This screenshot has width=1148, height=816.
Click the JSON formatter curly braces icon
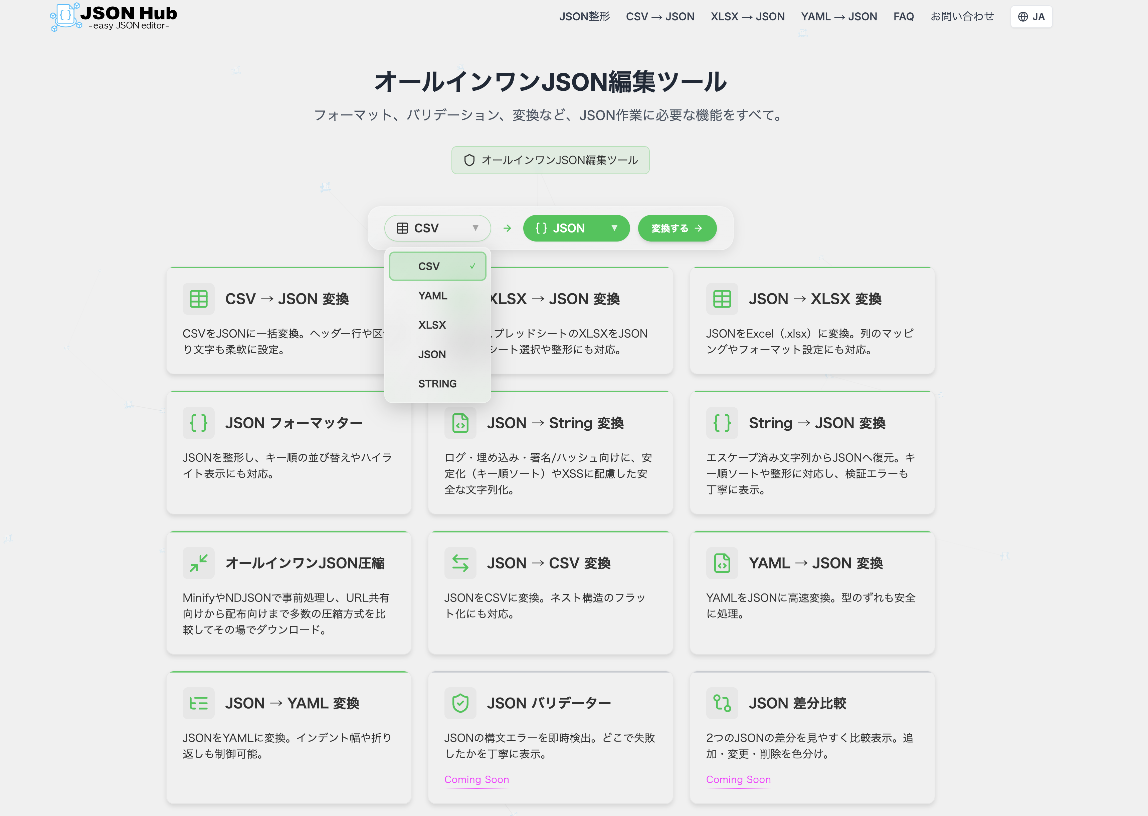pyautogui.click(x=199, y=423)
